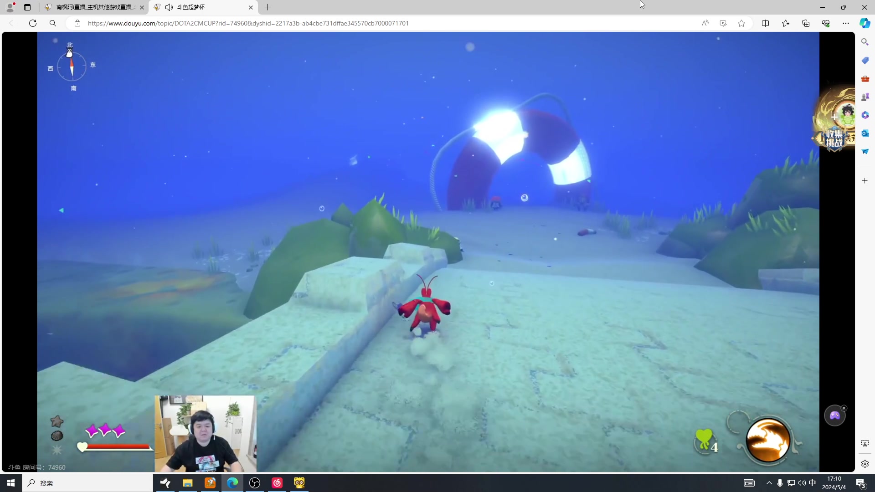Show hidden system tray icons
This screenshot has height=492, width=875.
pos(769,483)
